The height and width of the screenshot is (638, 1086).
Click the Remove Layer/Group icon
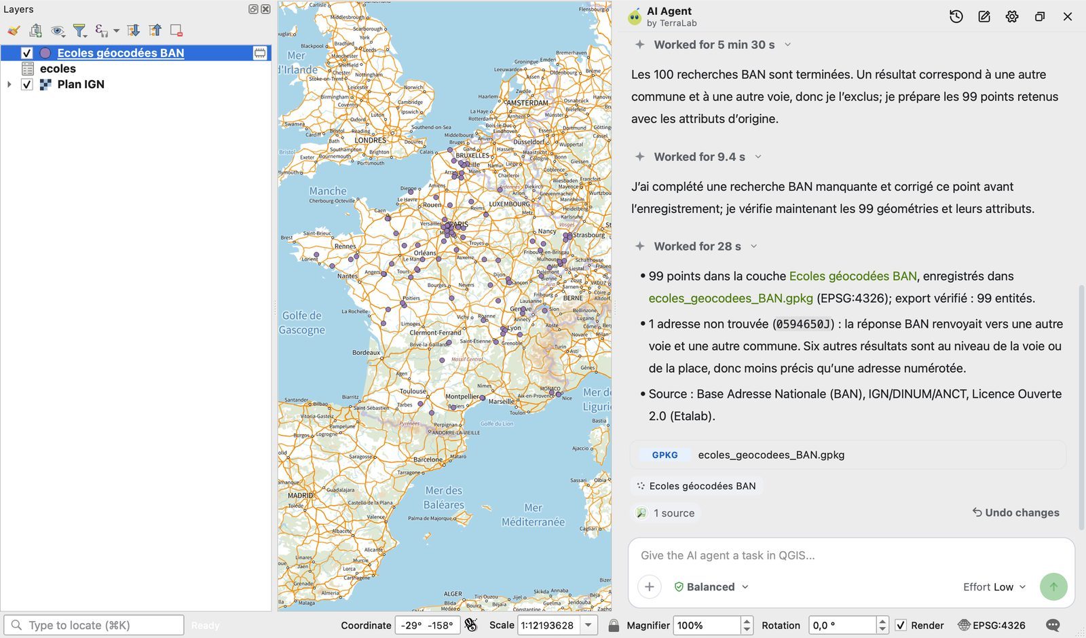tap(176, 31)
